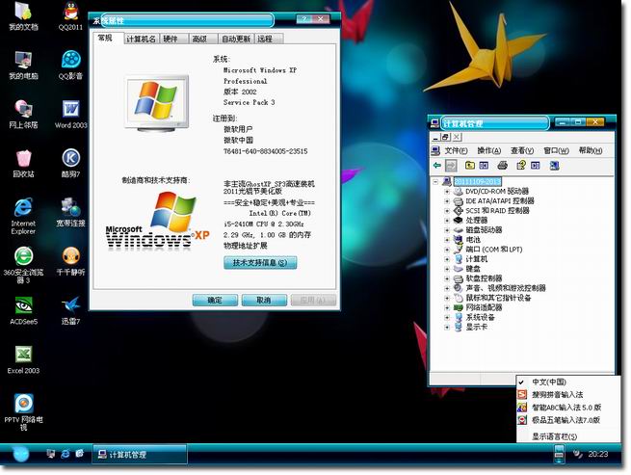Open the QQ影音 desktop icon
The width and height of the screenshot is (631, 475).
tap(71, 65)
